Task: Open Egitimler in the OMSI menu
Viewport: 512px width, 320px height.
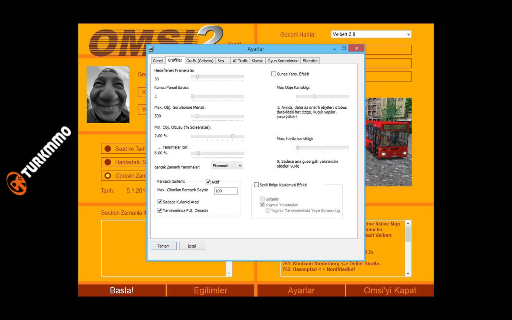Action: (211, 291)
